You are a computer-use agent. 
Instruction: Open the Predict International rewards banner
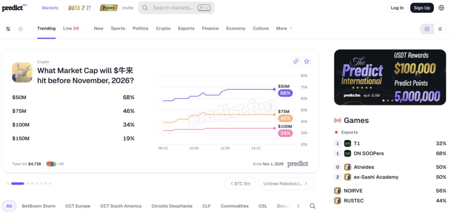(390, 77)
